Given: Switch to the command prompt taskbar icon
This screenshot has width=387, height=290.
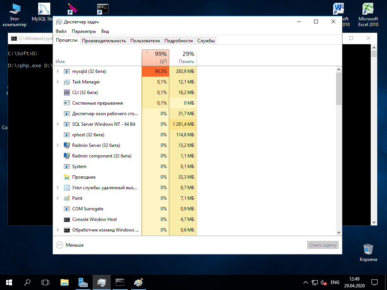Looking at the screenshot, I should [x=120, y=282].
